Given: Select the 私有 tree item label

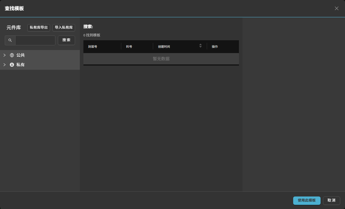Looking at the screenshot, I should [x=21, y=65].
